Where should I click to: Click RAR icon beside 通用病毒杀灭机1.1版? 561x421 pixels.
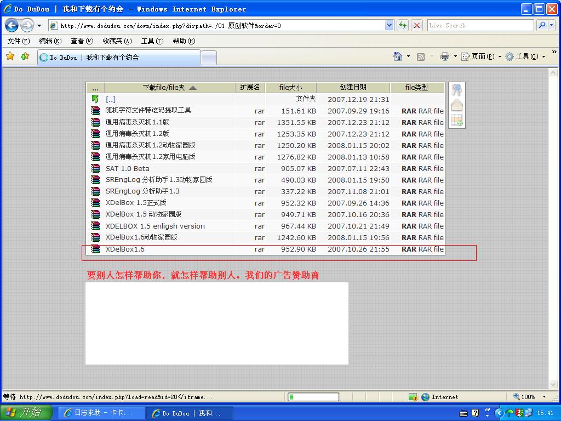(x=95, y=122)
